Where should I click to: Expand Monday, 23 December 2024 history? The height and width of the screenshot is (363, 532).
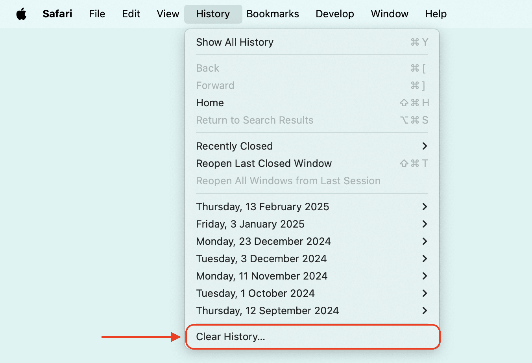pos(312,241)
